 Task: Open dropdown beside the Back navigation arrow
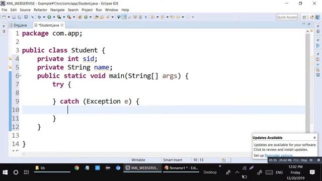pyautogui.click(x=183, y=17)
